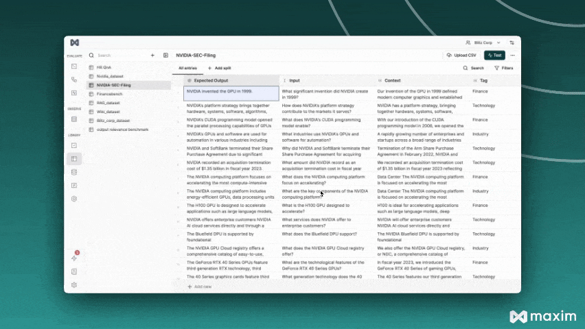This screenshot has height=329, width=585.
Task: Switch to the All entries tab
Action: click(187, 68)
